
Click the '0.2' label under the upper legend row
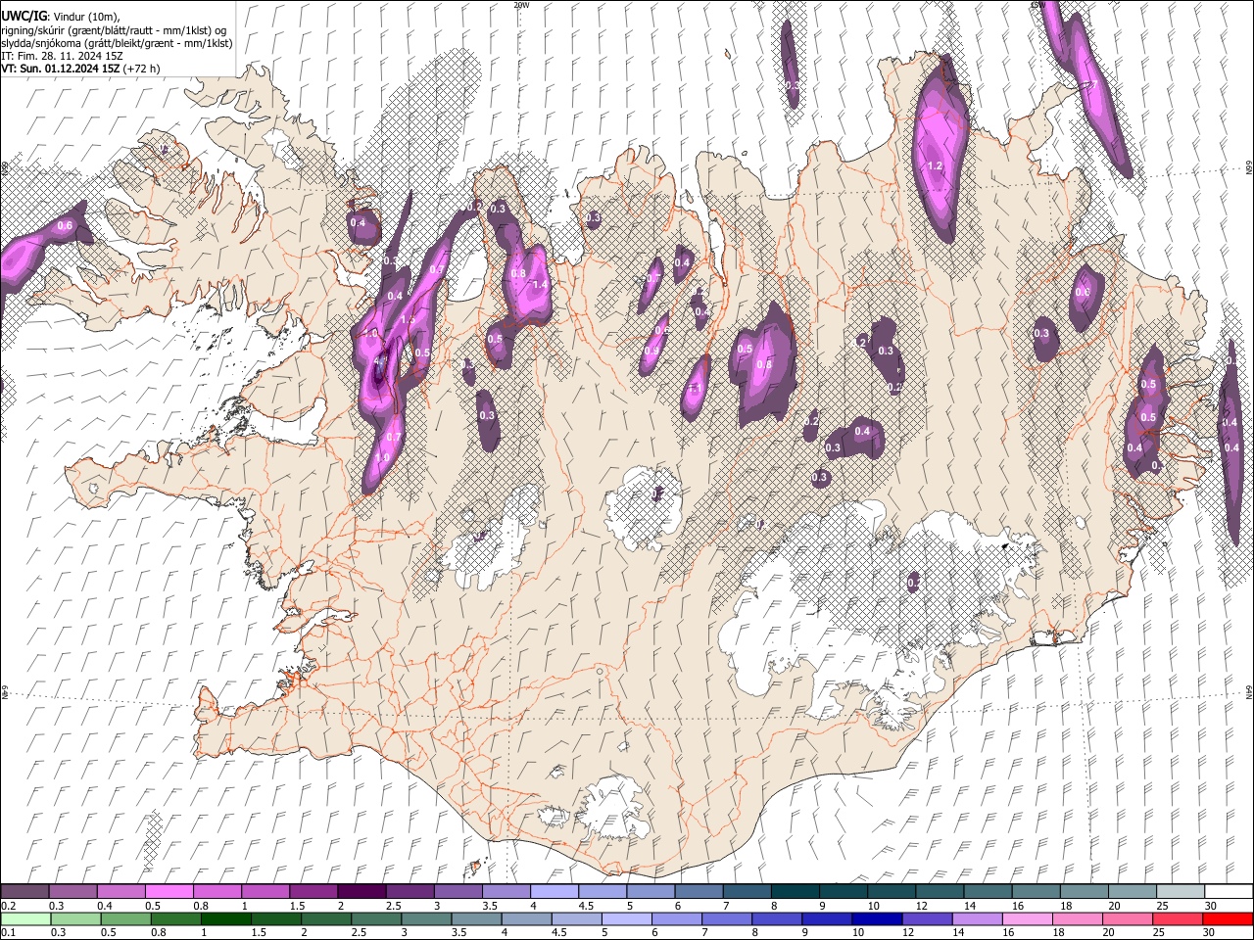tap(9, 906)
